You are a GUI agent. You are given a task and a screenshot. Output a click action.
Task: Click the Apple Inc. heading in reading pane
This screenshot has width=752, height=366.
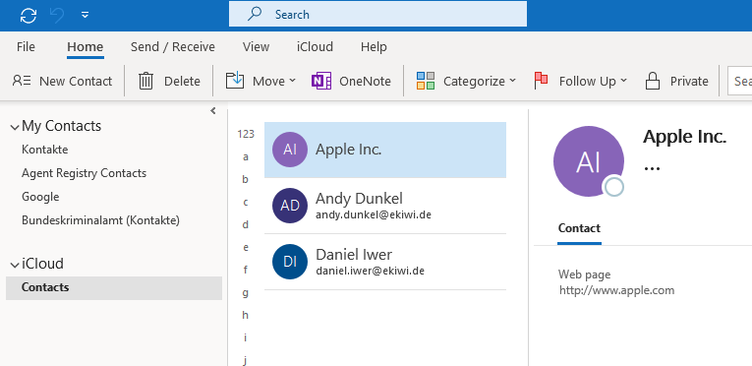point(685,137)
